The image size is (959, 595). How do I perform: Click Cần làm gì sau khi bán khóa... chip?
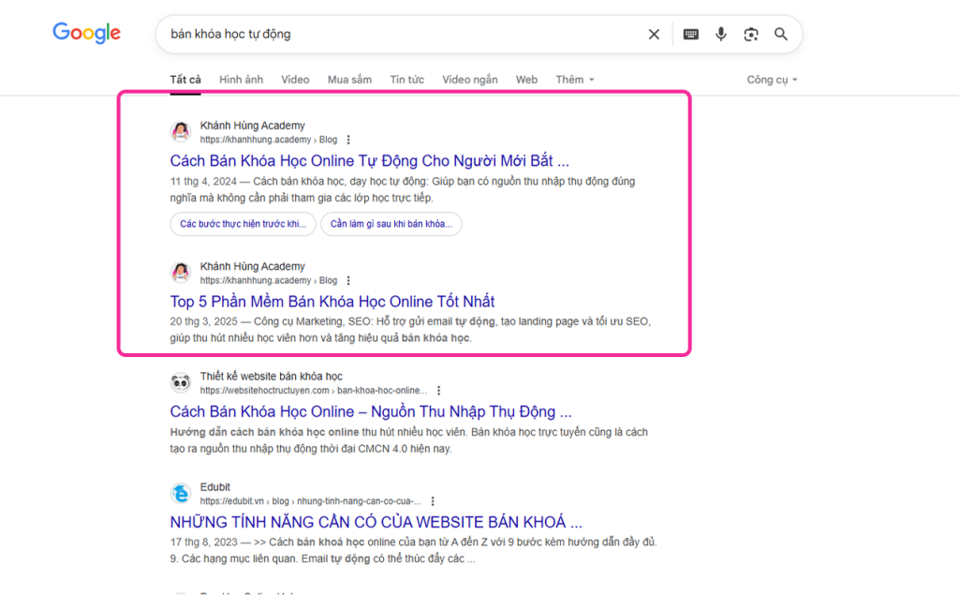point(391,224)
